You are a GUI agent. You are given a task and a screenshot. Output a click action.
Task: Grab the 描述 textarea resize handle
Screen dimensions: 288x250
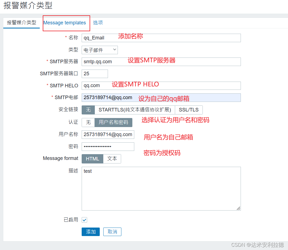point(238,208)
